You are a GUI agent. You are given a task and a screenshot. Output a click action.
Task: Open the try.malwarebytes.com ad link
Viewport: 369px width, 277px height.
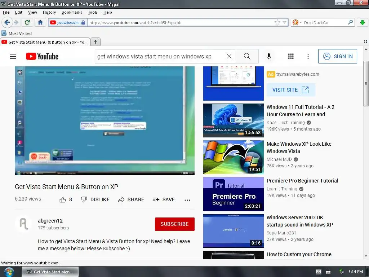[x=298, y=74]
